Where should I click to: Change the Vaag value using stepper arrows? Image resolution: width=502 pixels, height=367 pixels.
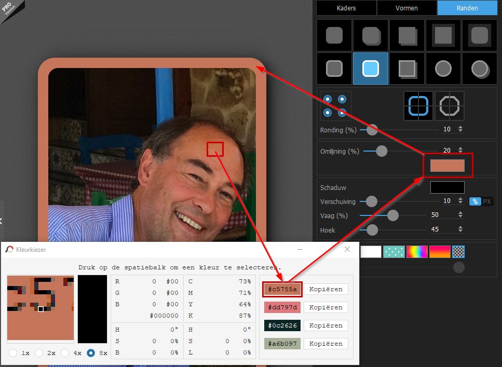(x=460, y=215)
